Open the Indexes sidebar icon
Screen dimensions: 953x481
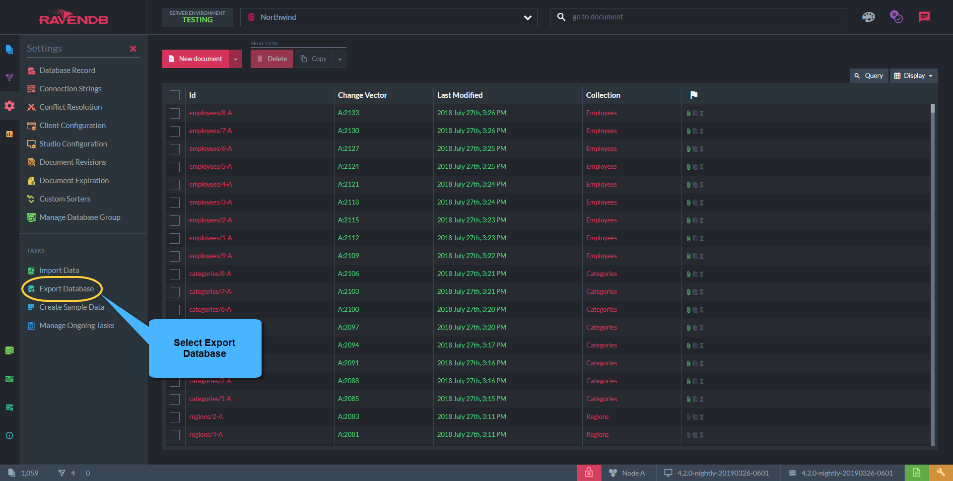(9, 77)
